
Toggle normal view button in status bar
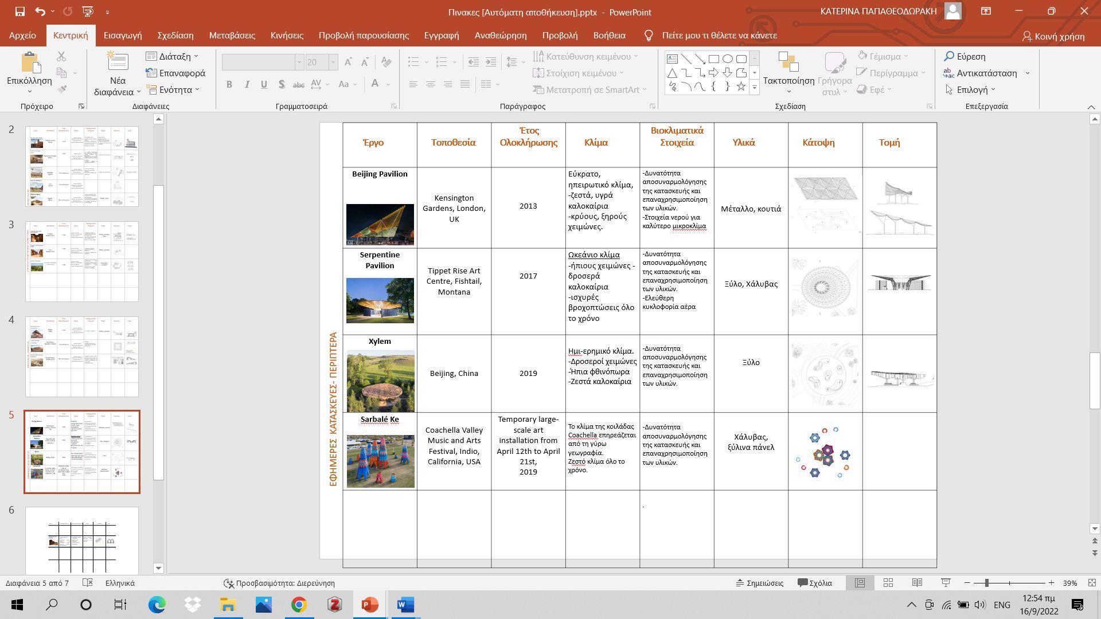click(x=860, y=583)
